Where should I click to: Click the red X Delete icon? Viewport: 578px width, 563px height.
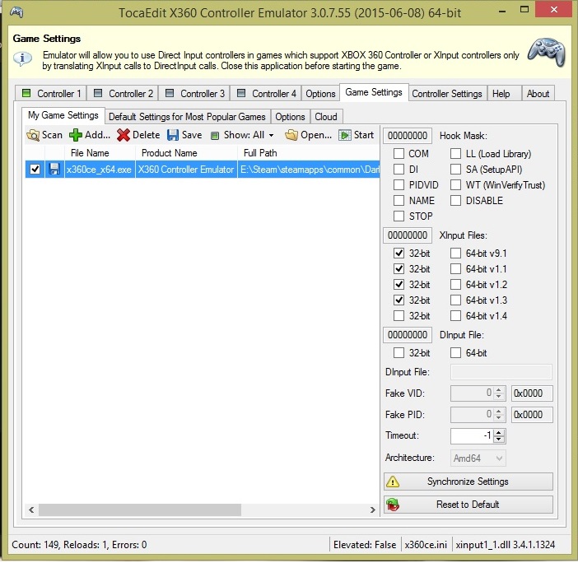124,135
